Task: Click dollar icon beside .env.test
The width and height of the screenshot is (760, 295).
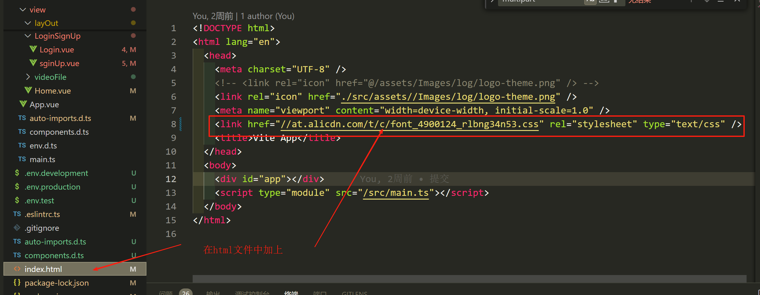Action: click(17, 200)
